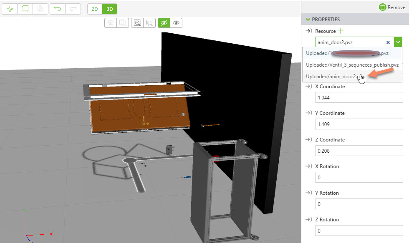Open the Resource dropdown chevron
Screen dimensions: 409x243
pyautogui.click(x=398, y=42)
